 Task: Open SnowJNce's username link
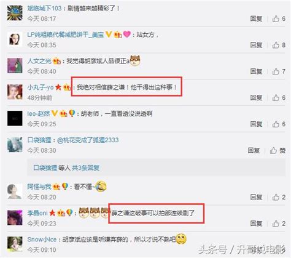point(42,240)
